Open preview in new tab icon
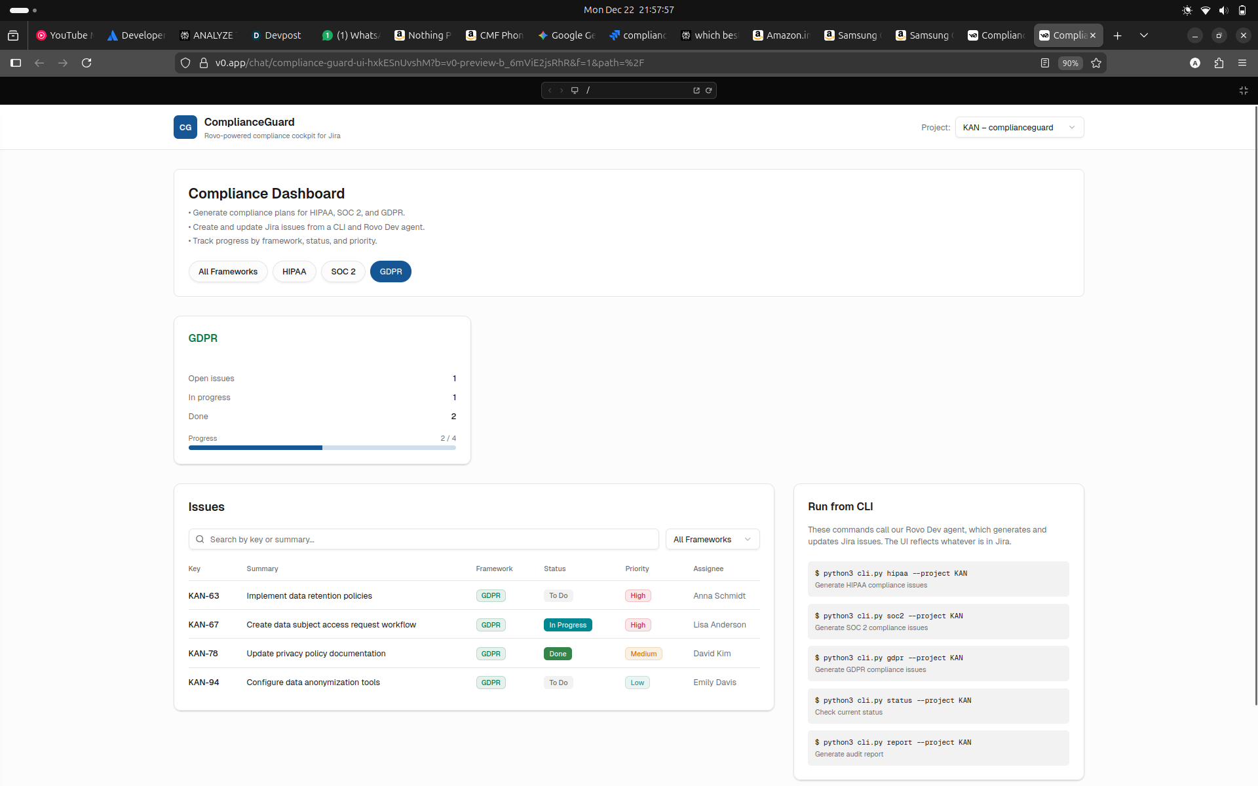Screen dimensions: 1258x786 click(696, 90)
